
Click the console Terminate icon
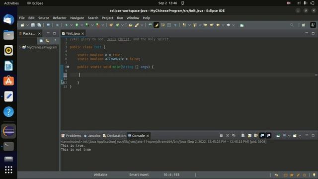221,136
